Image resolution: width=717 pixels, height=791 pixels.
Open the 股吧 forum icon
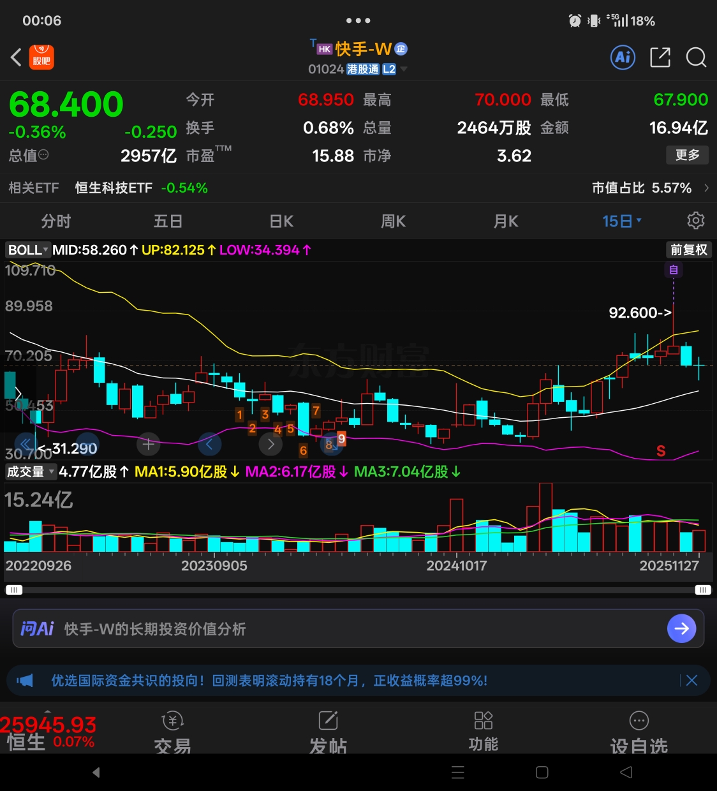(x=42, y=57)
